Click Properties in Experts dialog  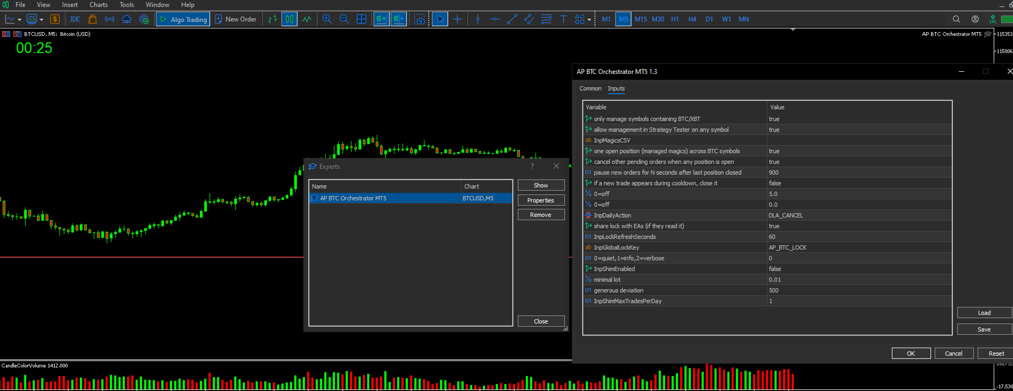tap(541, 200)
